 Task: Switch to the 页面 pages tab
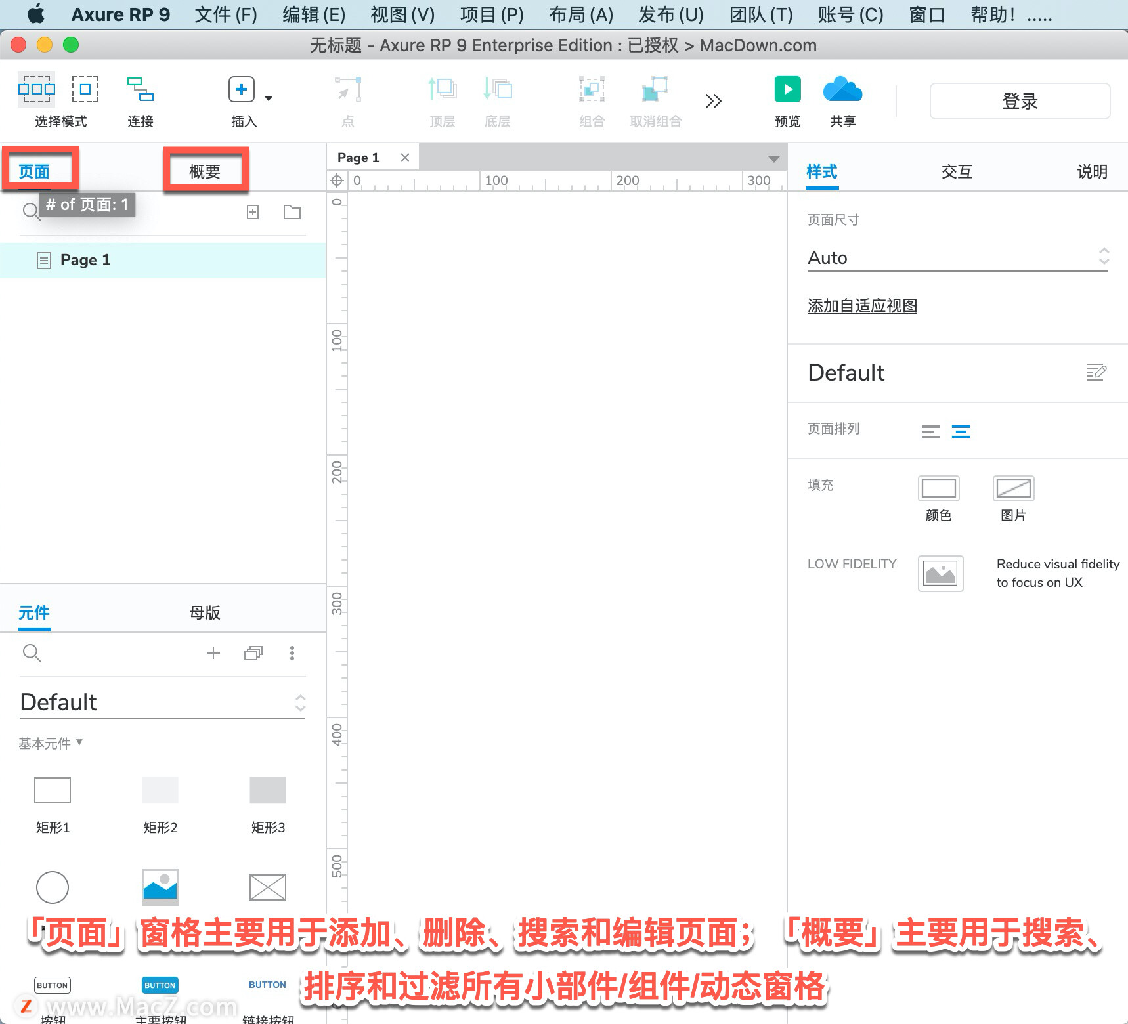34,172
